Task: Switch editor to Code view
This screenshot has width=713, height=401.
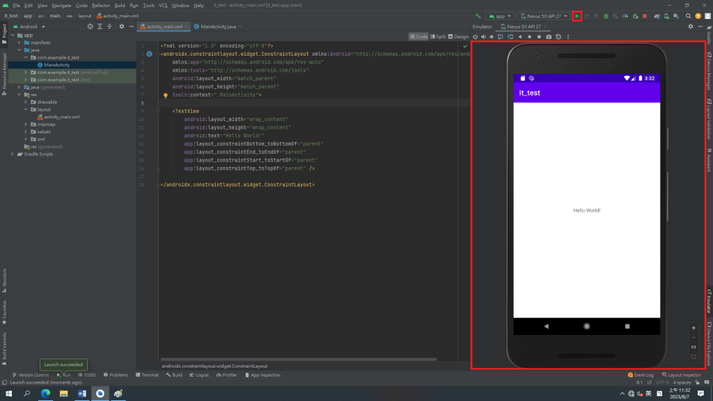Action: point(418,37)
